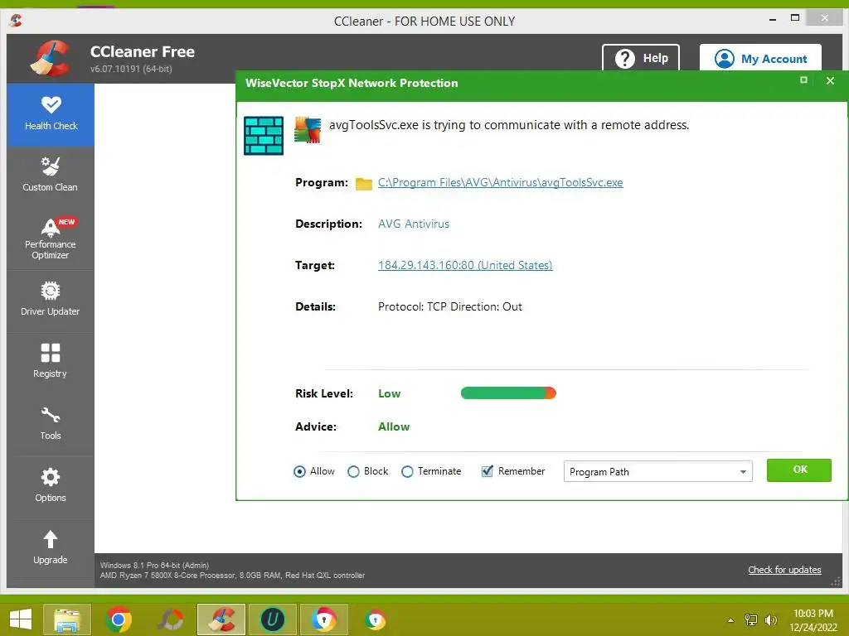Open Registry cleaner section
The image size is (849, 636).
coord(51,361)
